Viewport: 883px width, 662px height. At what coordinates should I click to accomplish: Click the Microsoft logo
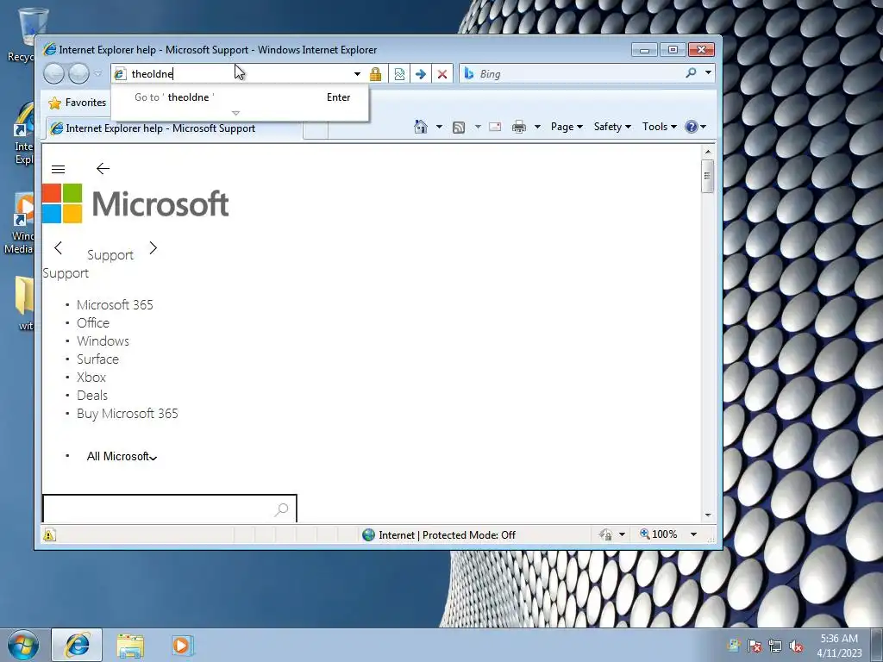click(x=135, y=203)
